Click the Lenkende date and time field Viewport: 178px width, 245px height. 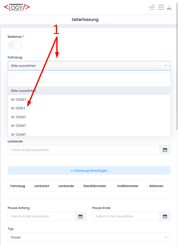click(x=83, y=150)
